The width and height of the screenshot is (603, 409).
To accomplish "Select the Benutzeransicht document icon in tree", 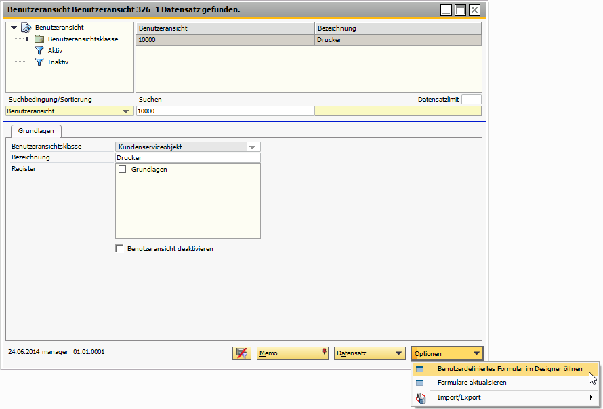I will click(x=27, y=28).
